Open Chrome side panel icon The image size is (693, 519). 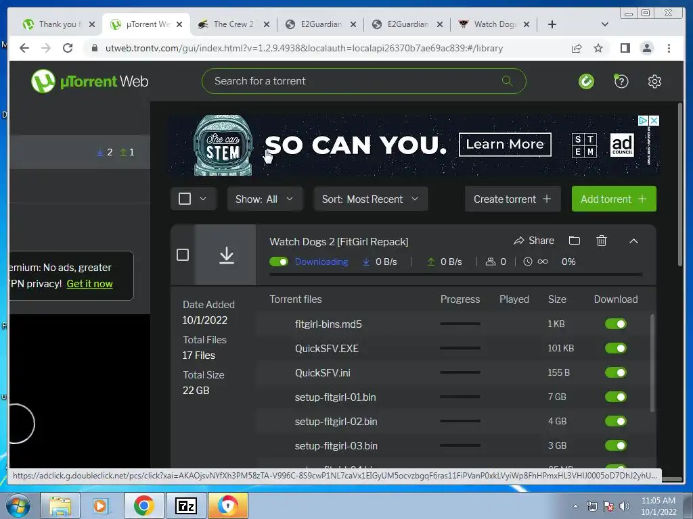625,48
